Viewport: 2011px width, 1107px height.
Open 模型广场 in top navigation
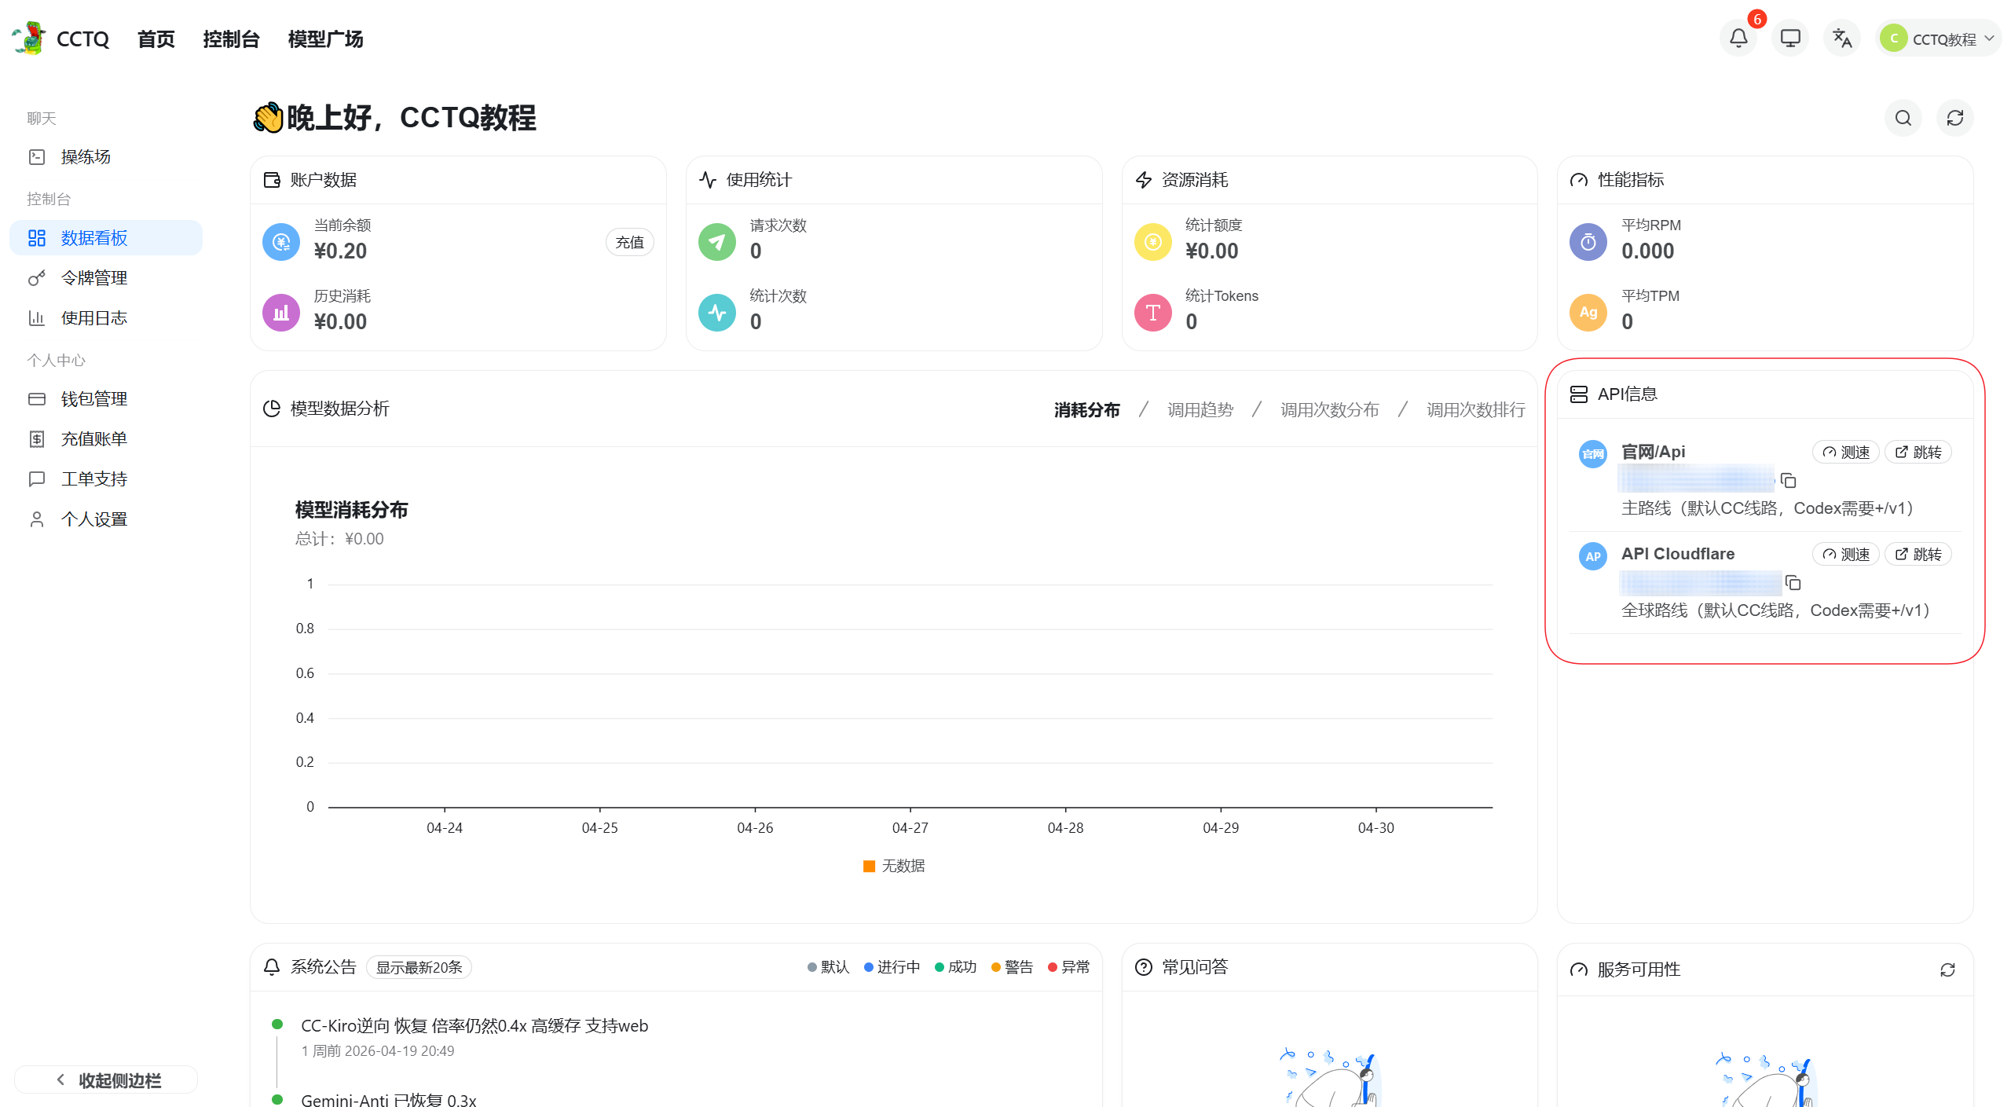click(x=325, y=38)
